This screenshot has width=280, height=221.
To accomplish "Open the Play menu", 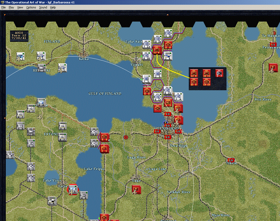I will click(11, 7).
